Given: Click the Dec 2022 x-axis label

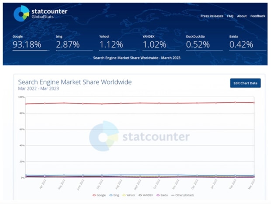Looking at the screenshot, I should click(195, 184).
